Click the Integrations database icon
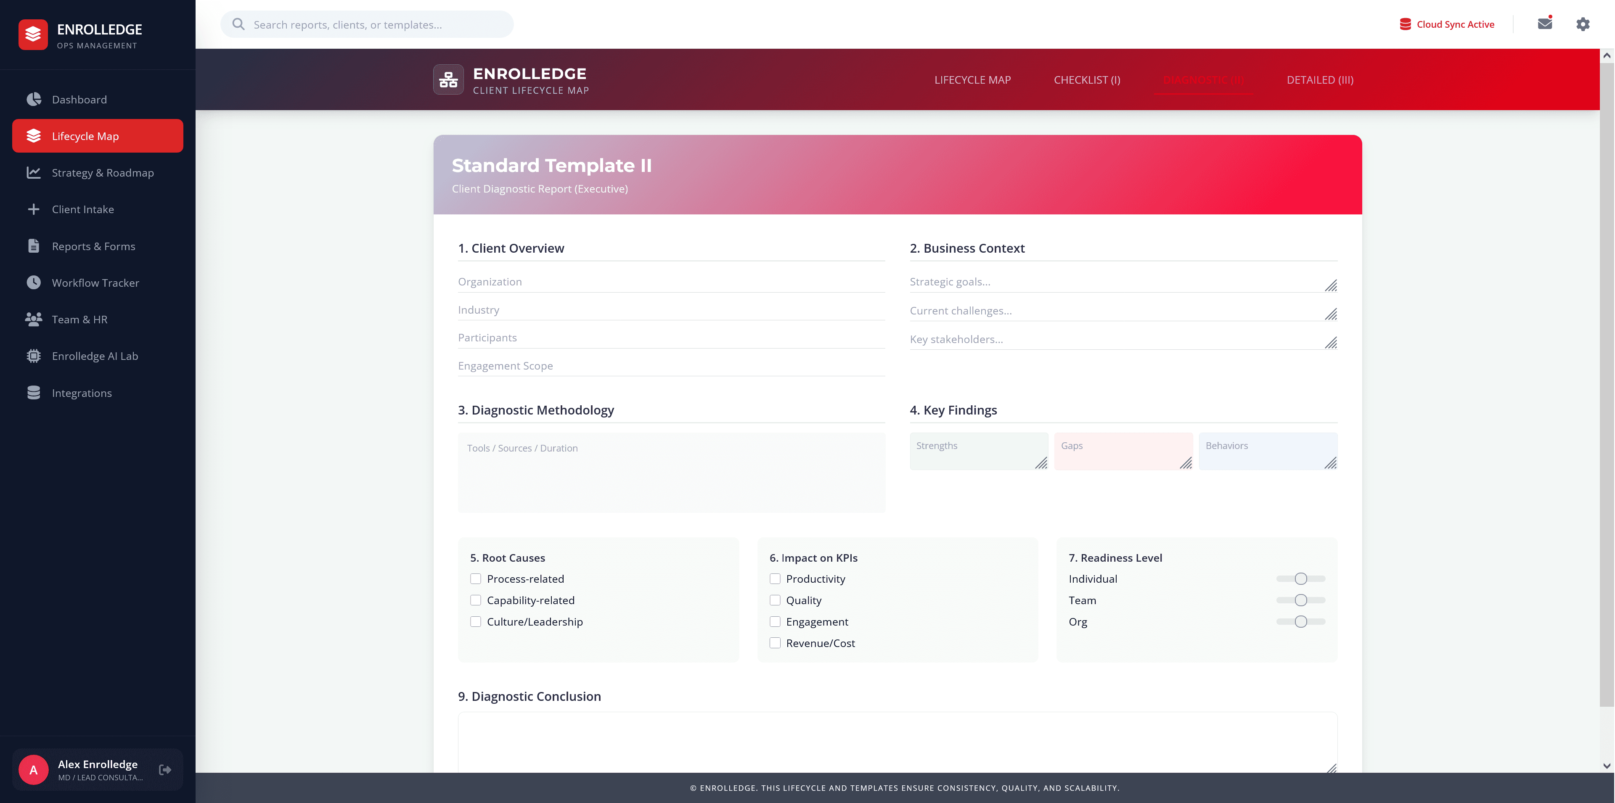The height and width of the screenshot is (803, 1615). [x=34, y=393]
